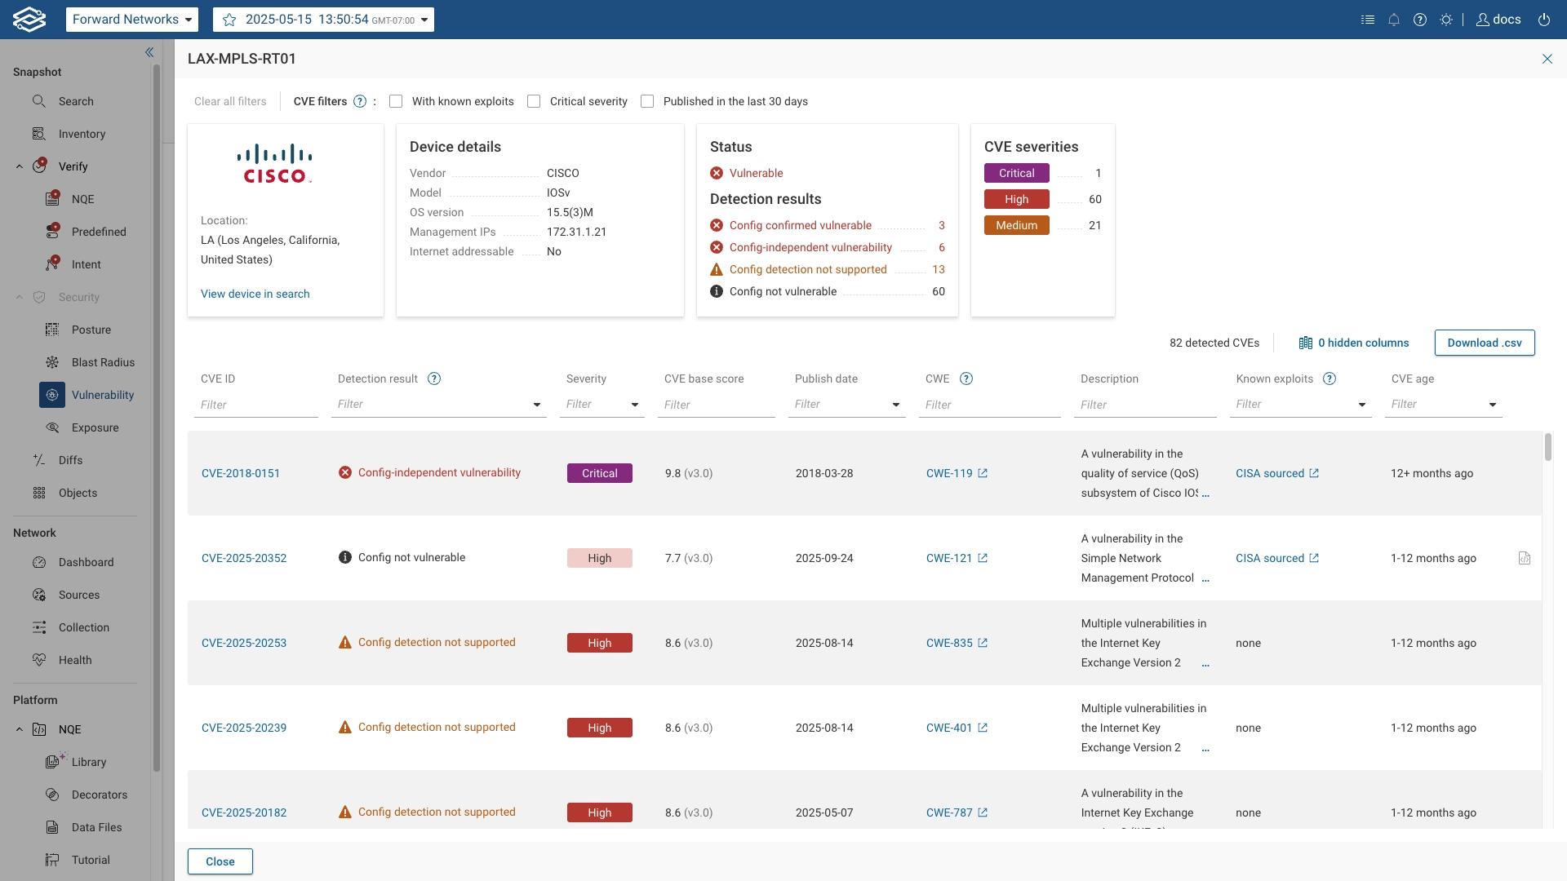Viewport: 1567px width, 881px height.
Task: Expand the Severity filter dropdown
Action: tap(634, 405)
